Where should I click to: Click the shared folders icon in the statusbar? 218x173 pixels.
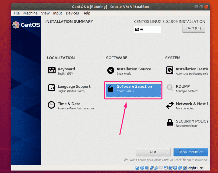point(161,168)
